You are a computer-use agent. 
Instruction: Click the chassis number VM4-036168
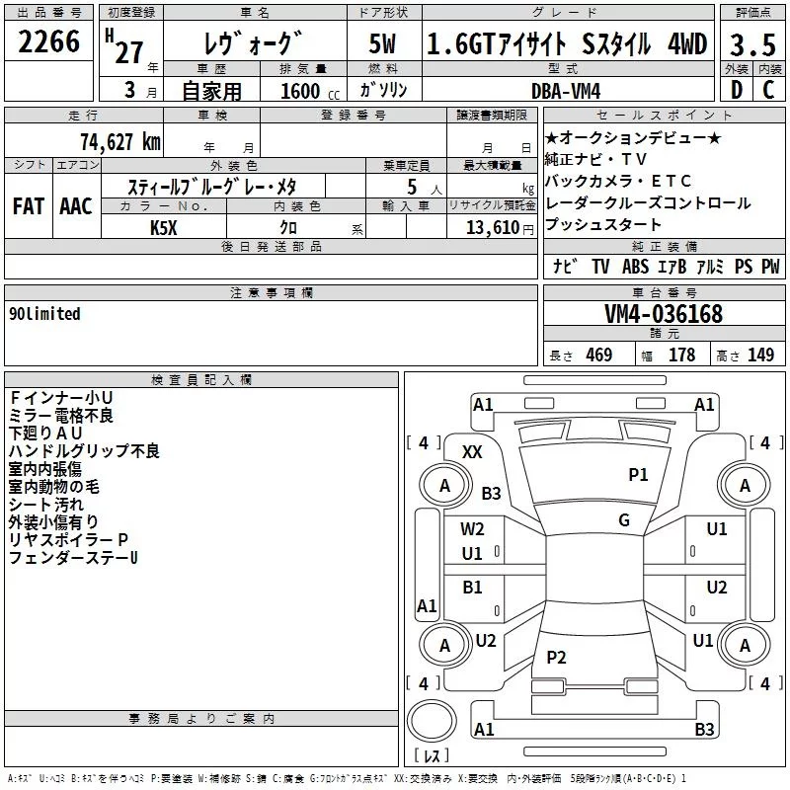tap(664, 314)
